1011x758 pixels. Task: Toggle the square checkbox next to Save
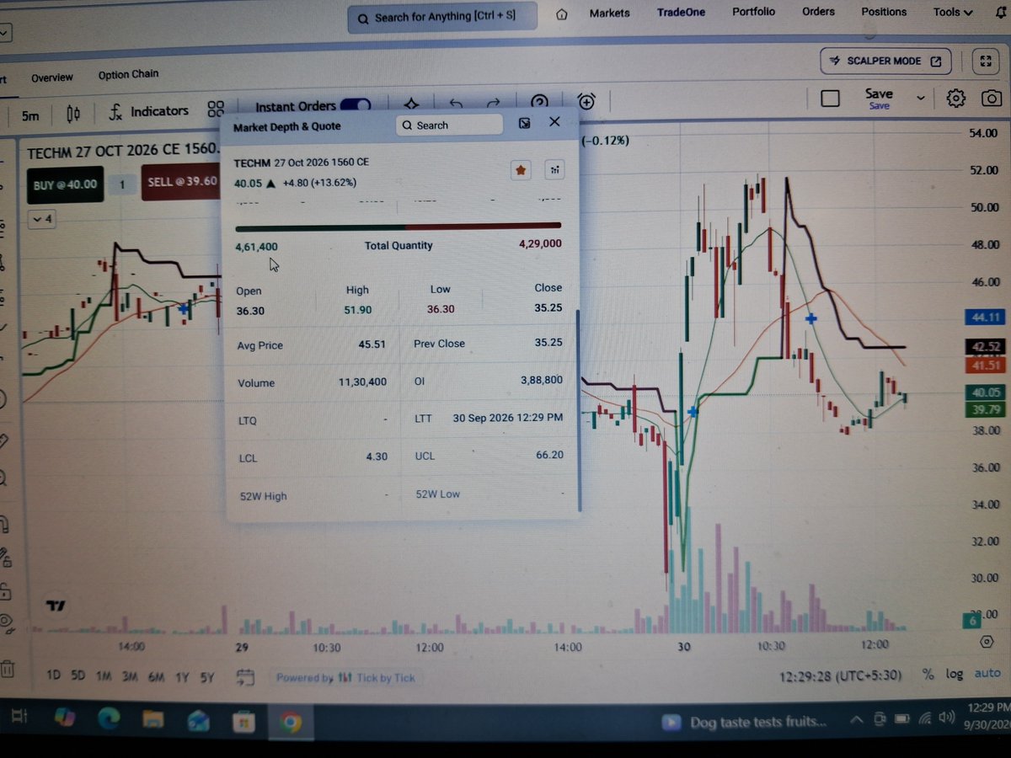[x=830, y=99]
